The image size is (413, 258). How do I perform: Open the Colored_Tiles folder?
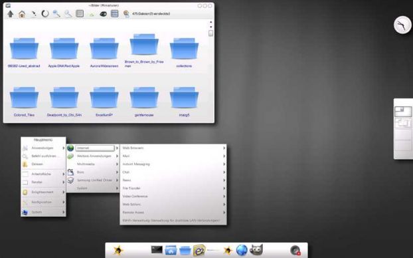(24, 102)
